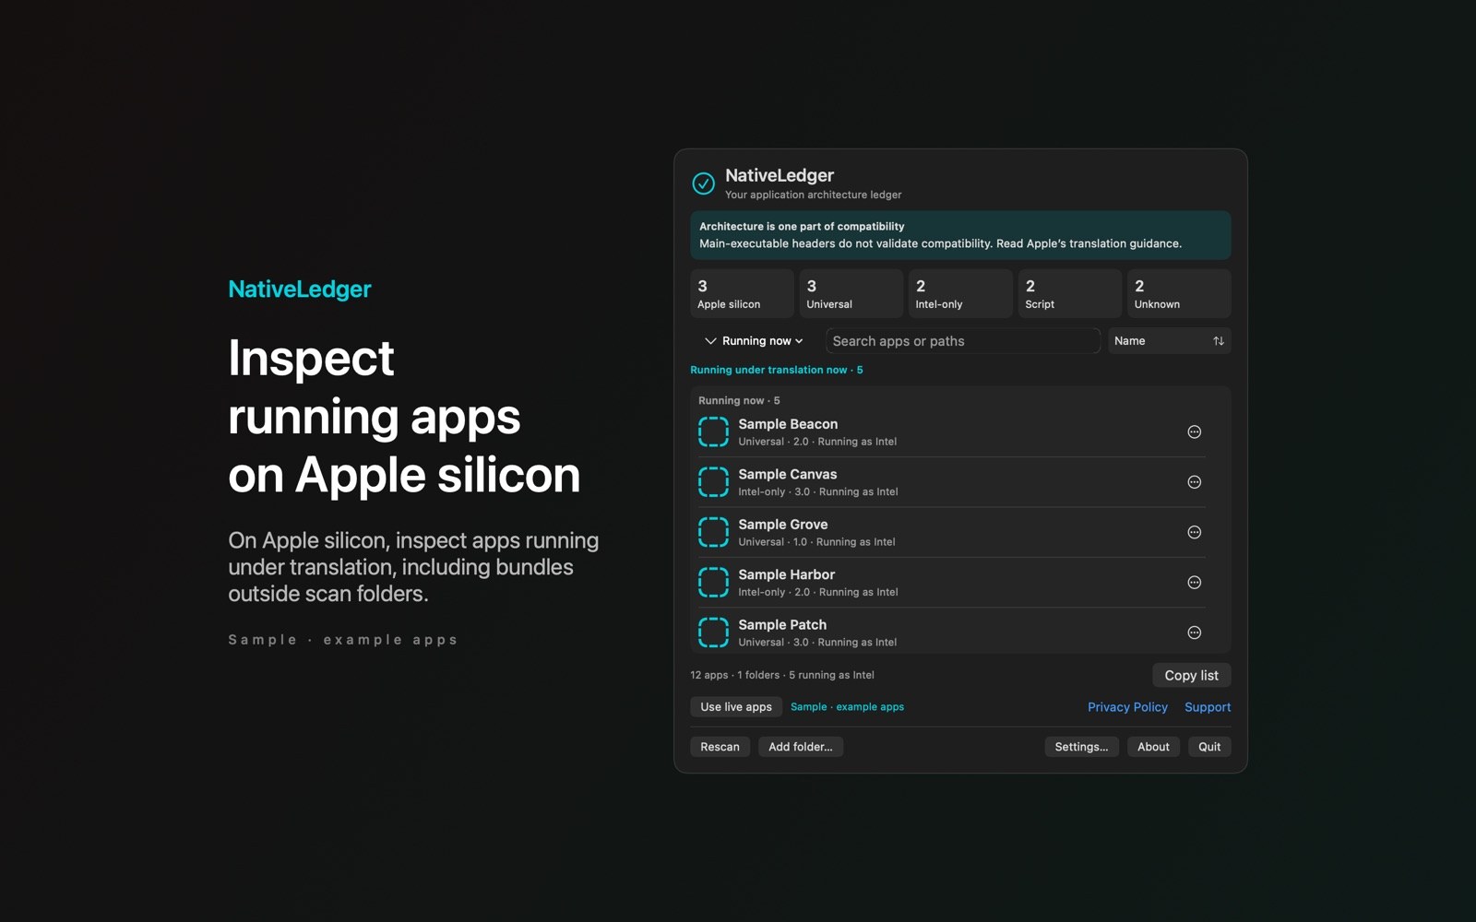
Task: Select the Sample Grove row title
Action: [x=783, y=525]
